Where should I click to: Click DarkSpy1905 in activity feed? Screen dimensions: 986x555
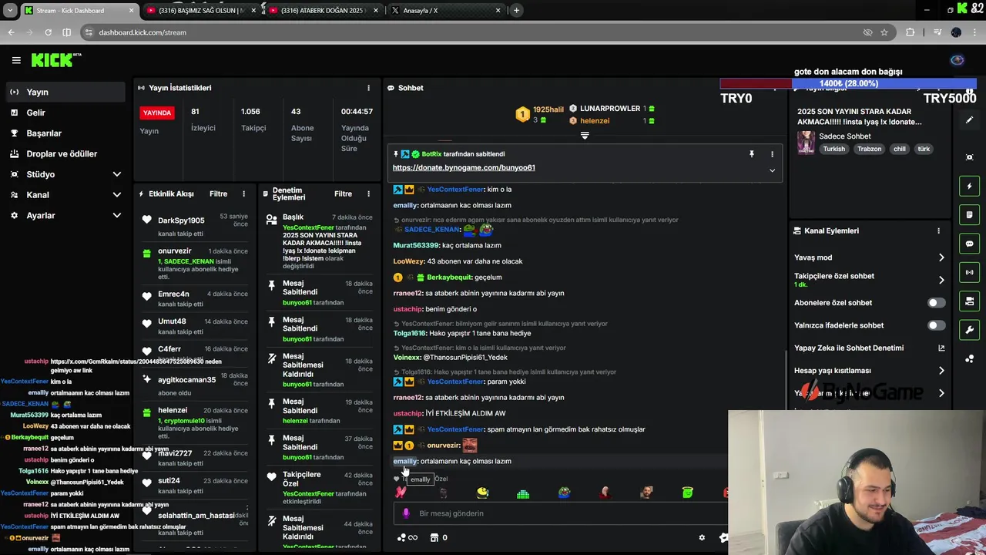pyautogui.click(x=181, y=220)
